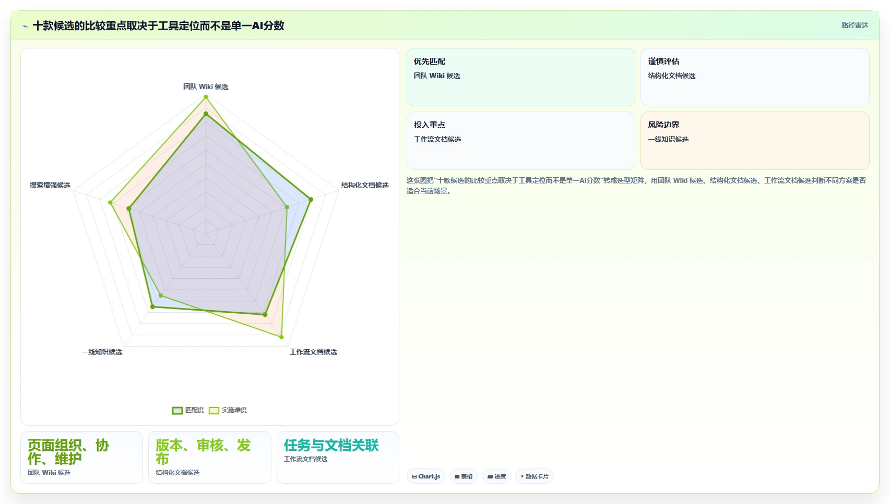Click the Chart.js tag chip
Screen dimensions: 890x504
point(426,476)
